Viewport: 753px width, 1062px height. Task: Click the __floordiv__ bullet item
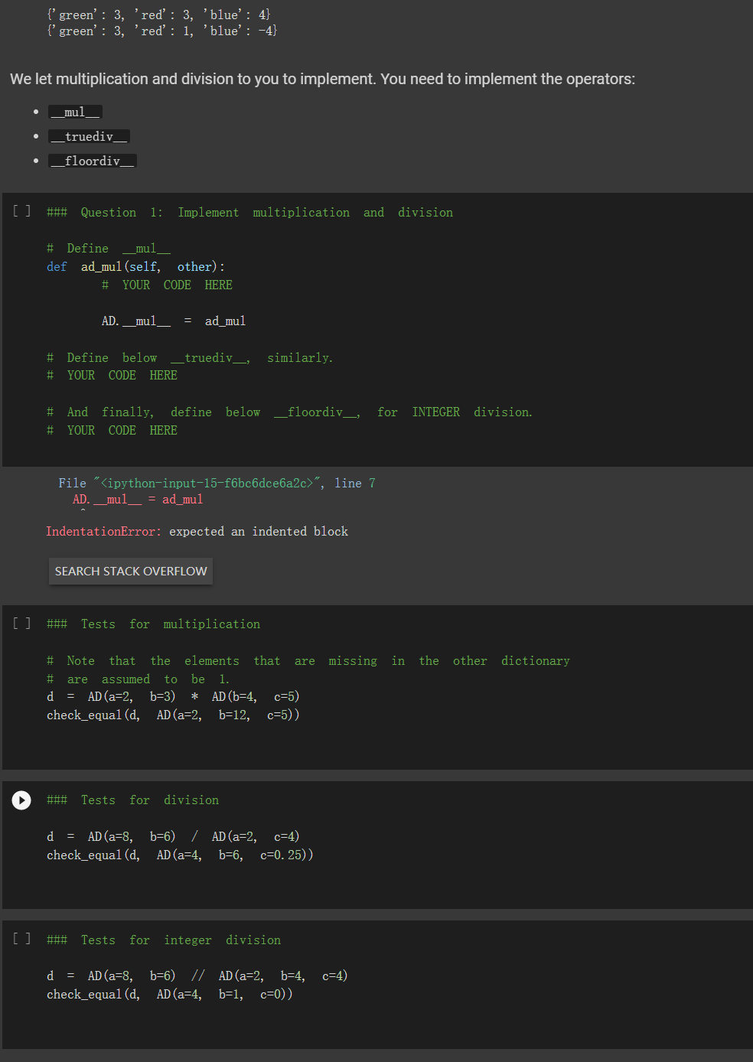[93, 161]
